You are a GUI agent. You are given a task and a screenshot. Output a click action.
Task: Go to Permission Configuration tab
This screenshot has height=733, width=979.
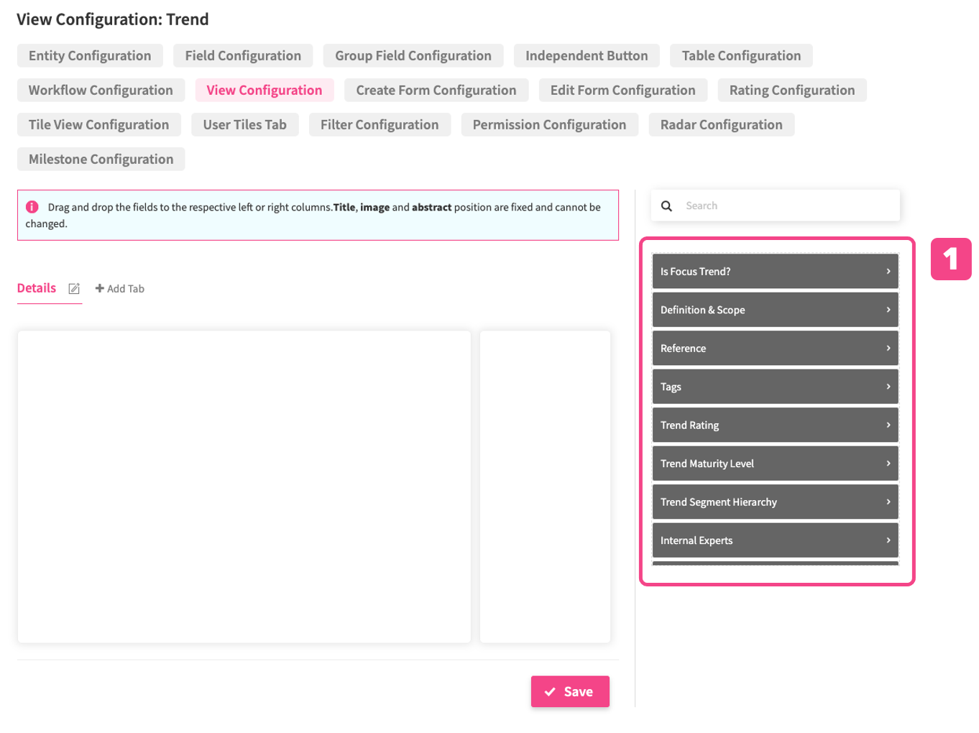pos(549,125)
